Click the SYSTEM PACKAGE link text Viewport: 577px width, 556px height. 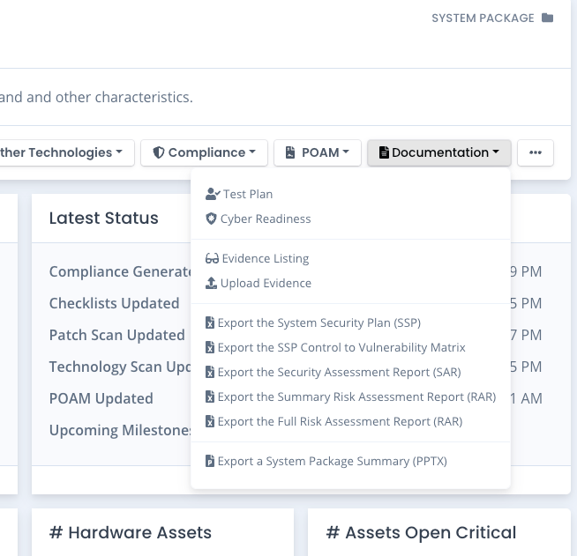pyautogui.click(x=483, y=18)
